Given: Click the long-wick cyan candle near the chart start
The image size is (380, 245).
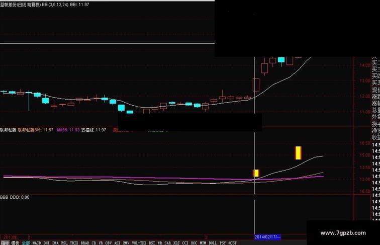Looking at the screenshot, I should [x=29, y=101].
